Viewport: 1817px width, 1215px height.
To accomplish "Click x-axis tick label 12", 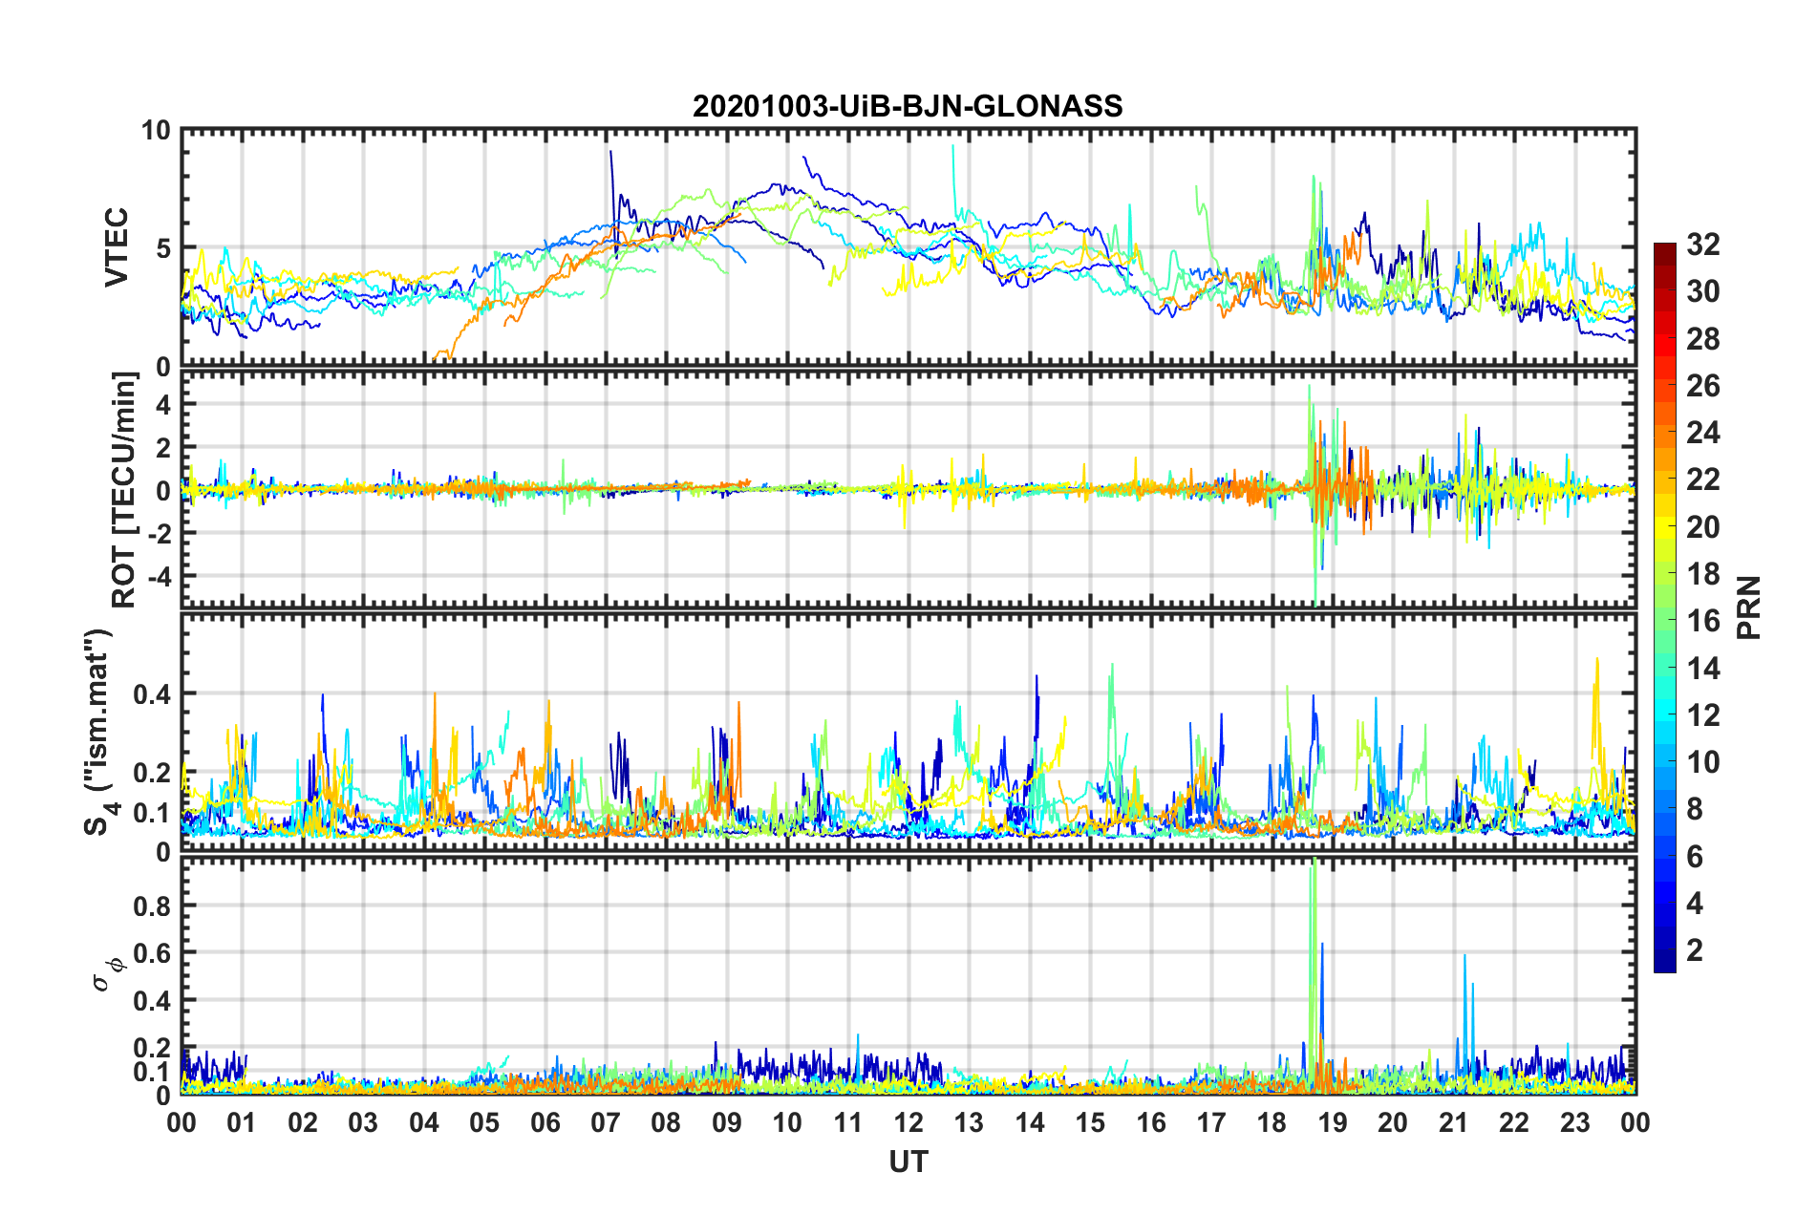I will (x=908, y=1122).
